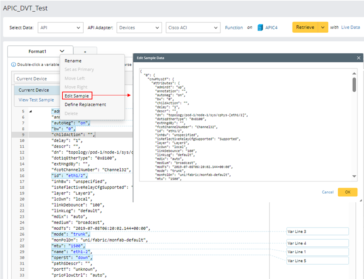Select Edit Sample menu entry

click(77, 96)
